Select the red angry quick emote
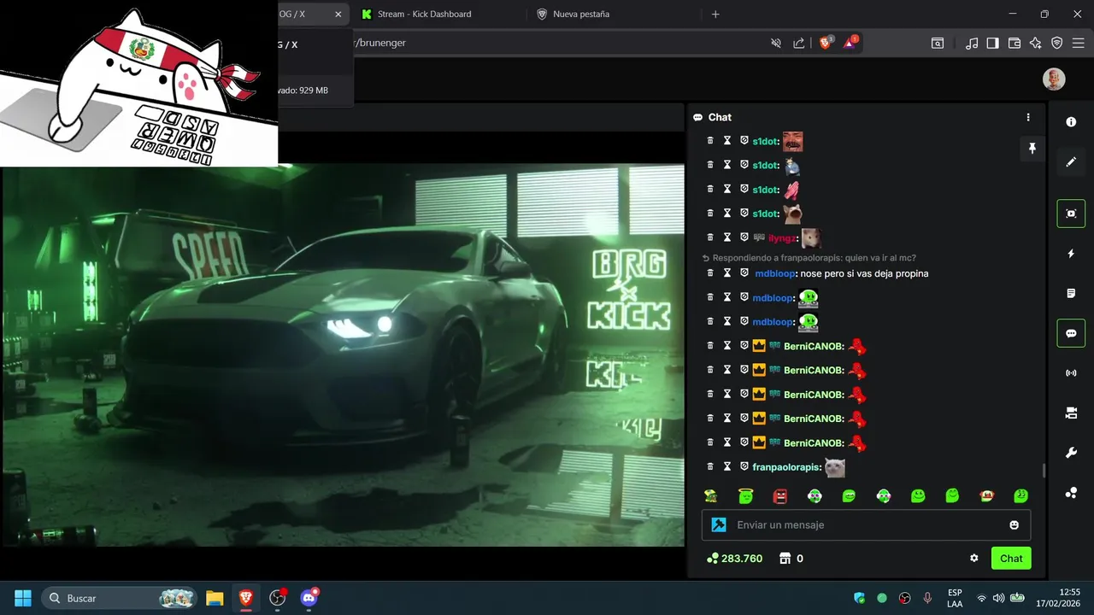Viewport: 1094px width, 615px height. 779,495
